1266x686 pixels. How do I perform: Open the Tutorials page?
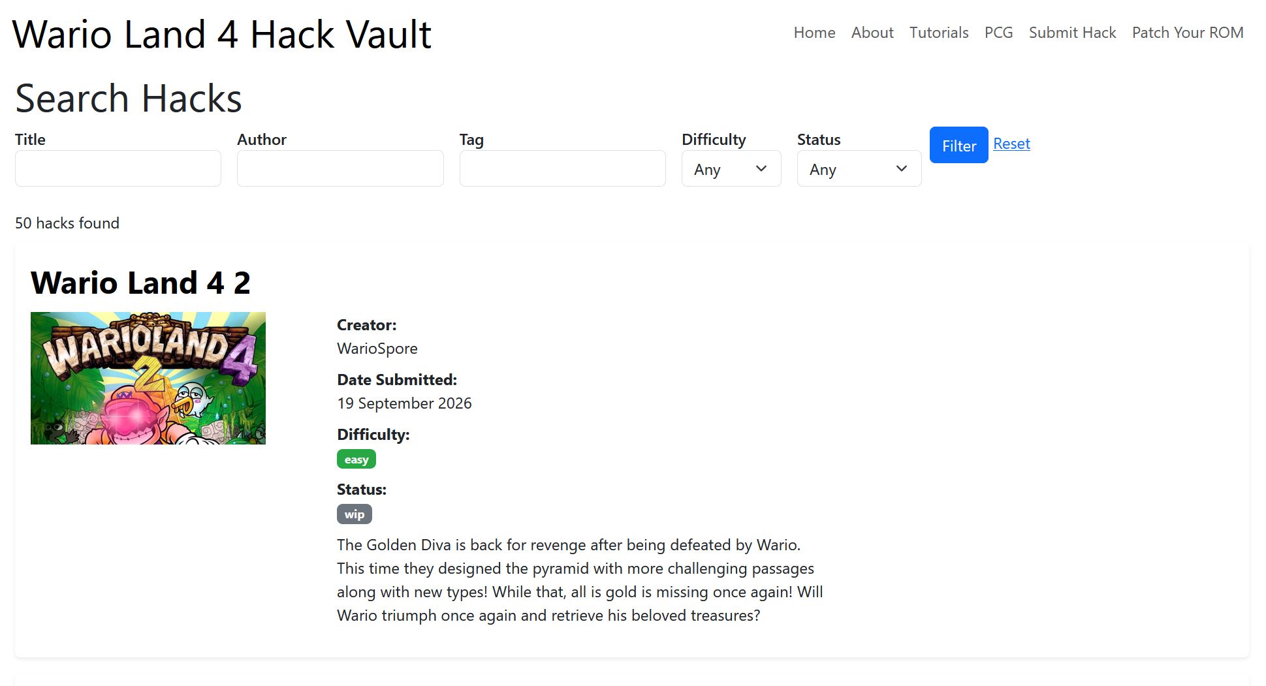click(939, 33)
